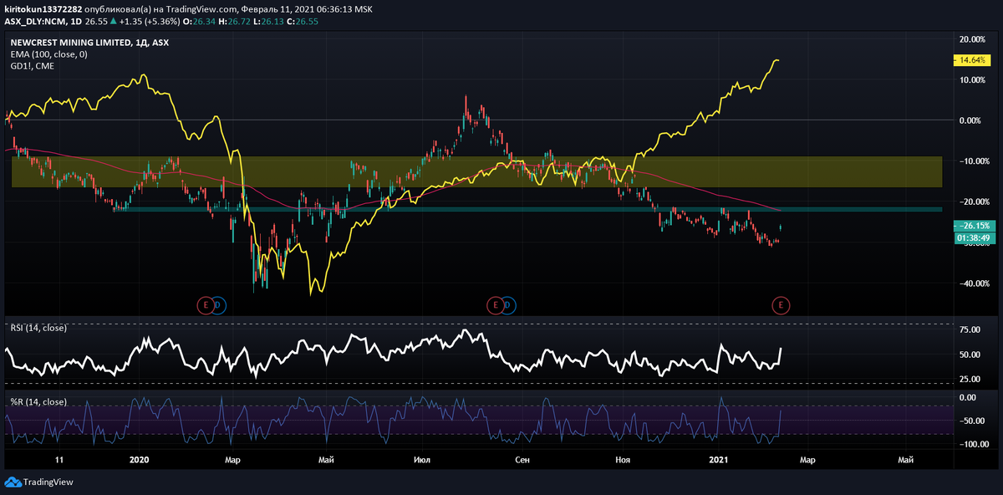Click the 2020 time axis label
The image size is (1003, 495).
pyautogui.click(x=140, y=460)
